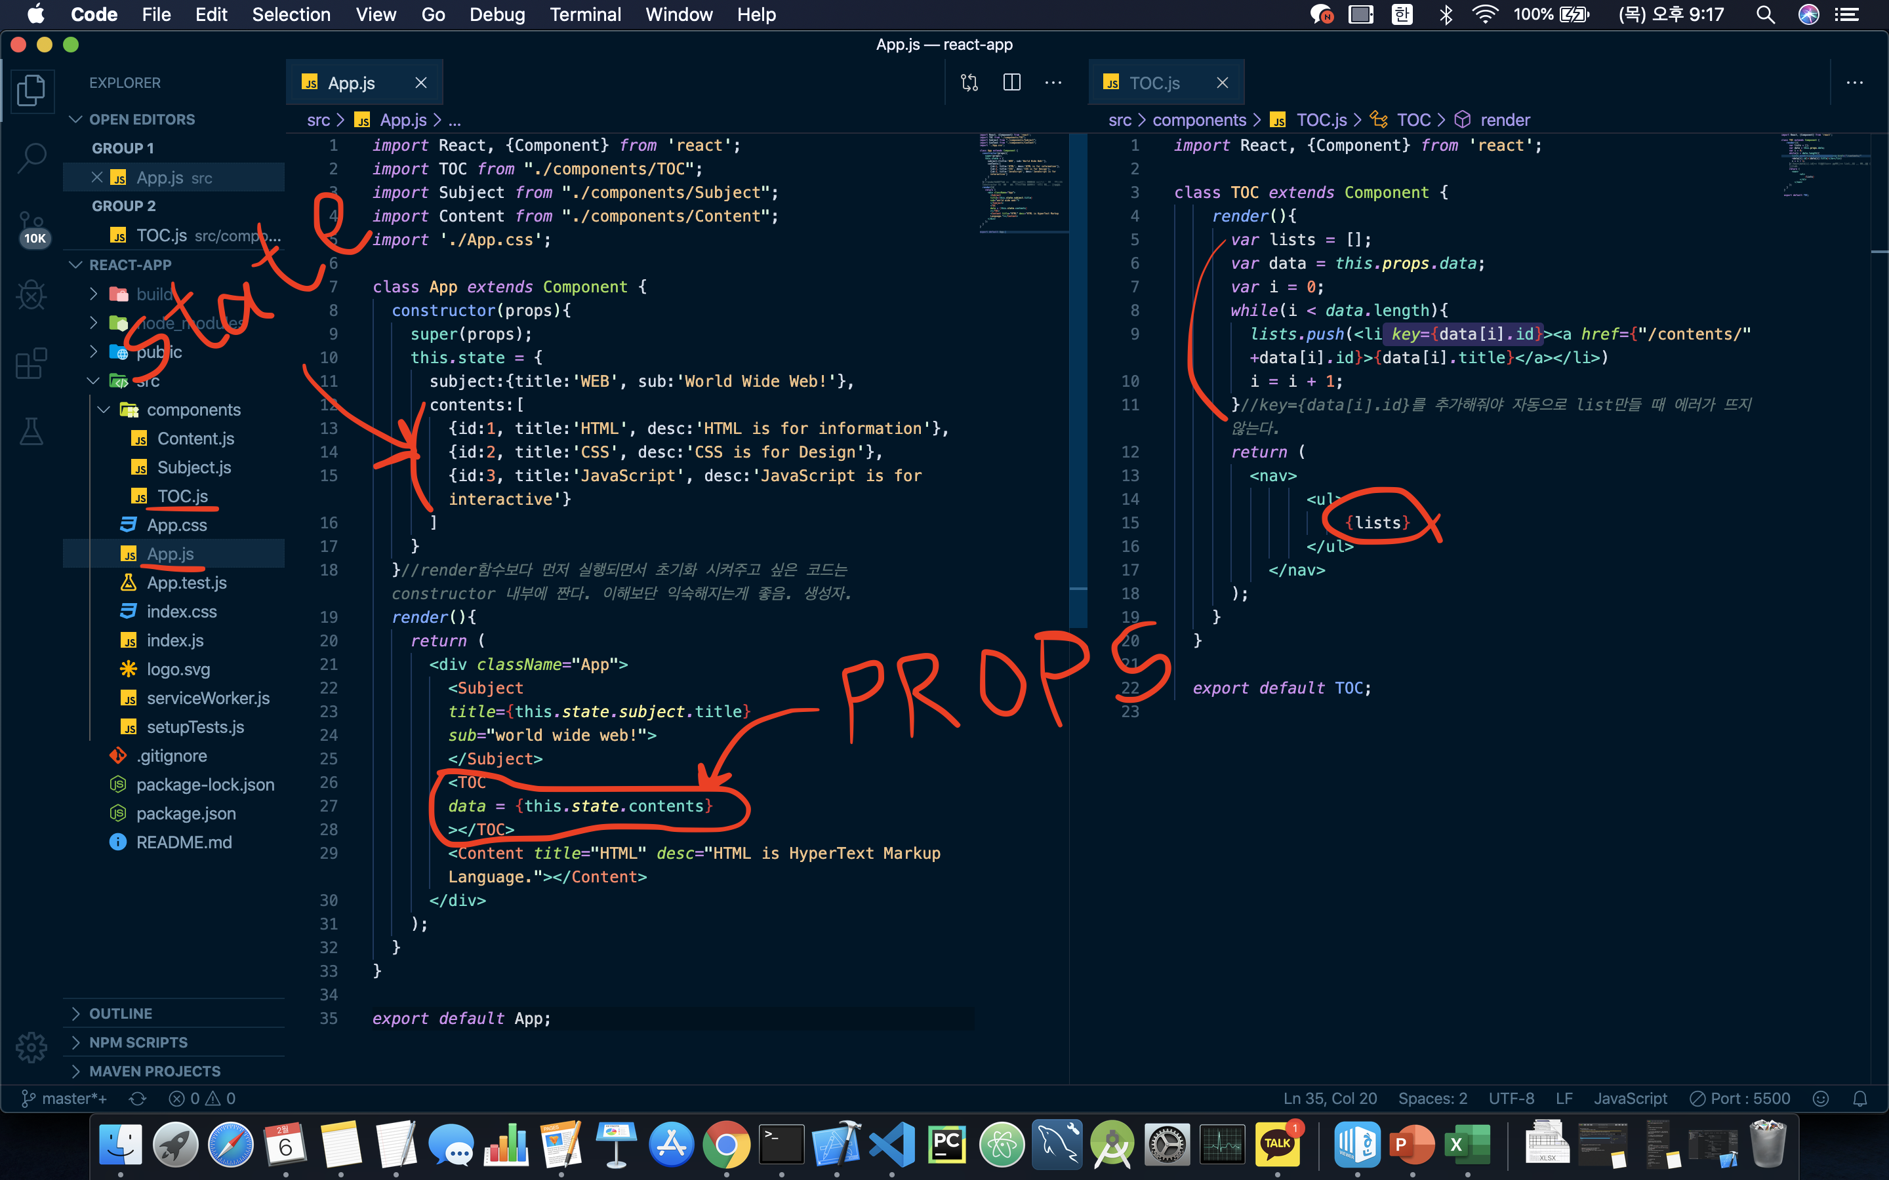This screenshot has height=1180, width=1889.
Task: Open the Debug view icon
Action: 32,294
